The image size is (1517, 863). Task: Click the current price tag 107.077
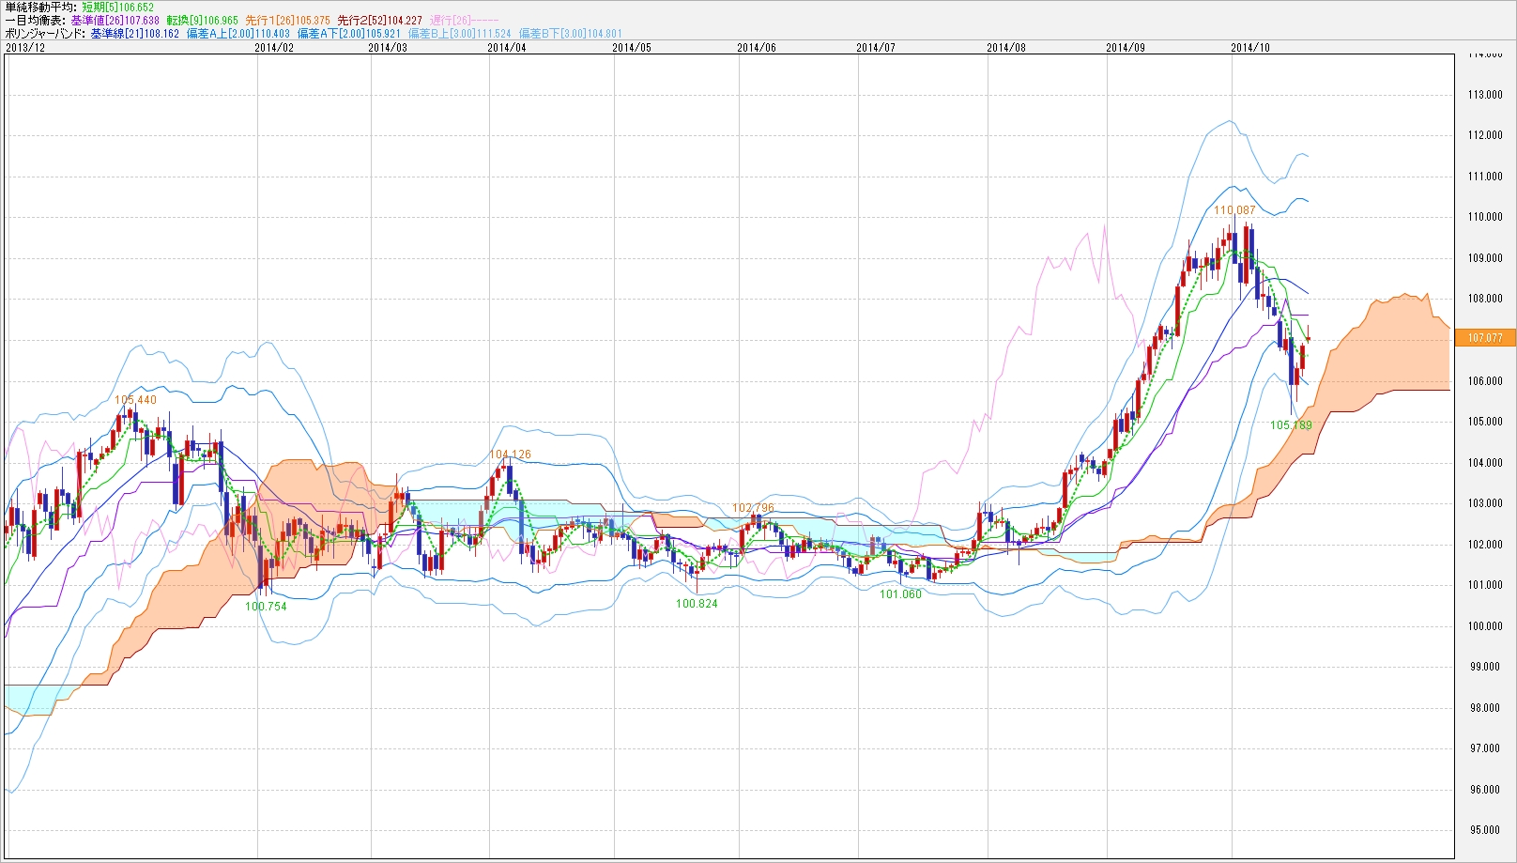(x=1484, y=338)
